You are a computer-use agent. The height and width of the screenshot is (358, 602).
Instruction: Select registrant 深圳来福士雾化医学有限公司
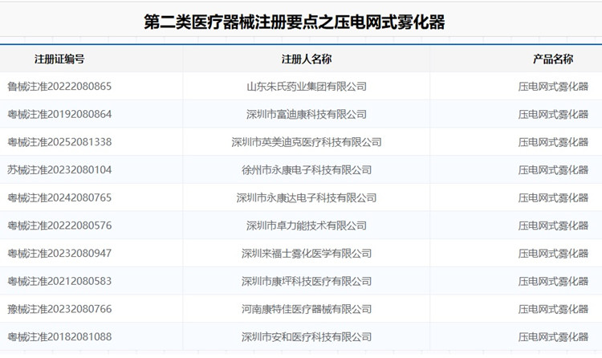[306, 254]
